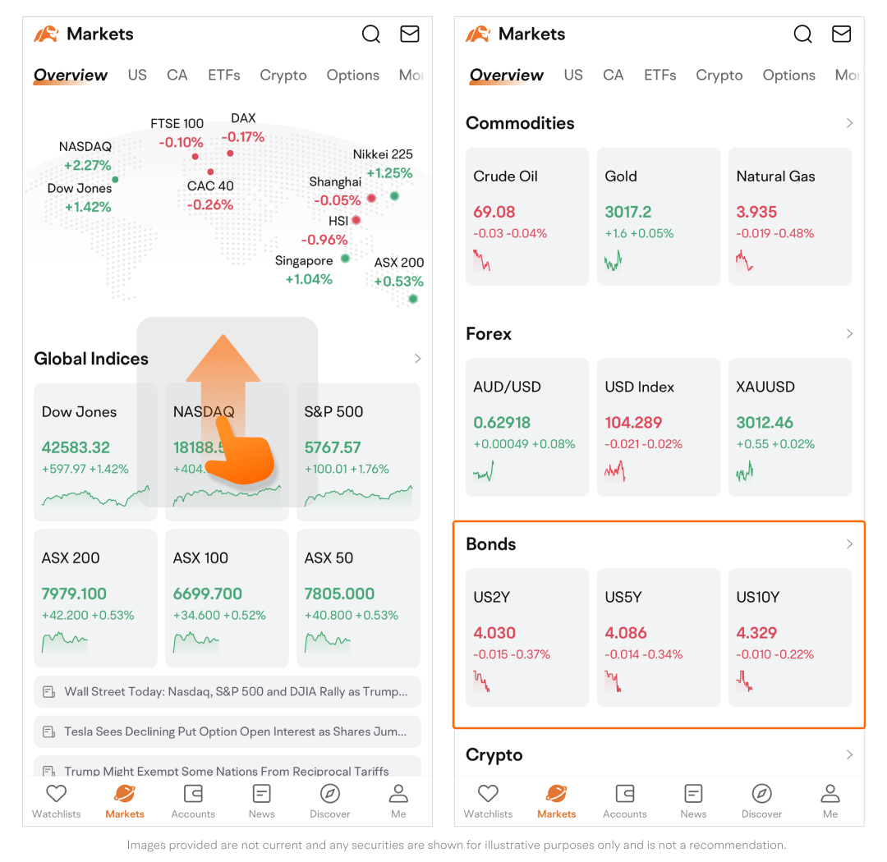Open the mail inbox icon on the right phone screen
Viewport: 887px width, 862px height.
(841, 34)
